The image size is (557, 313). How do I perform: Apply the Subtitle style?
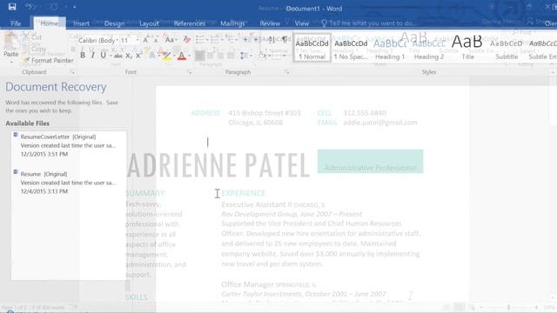point(507,49)
